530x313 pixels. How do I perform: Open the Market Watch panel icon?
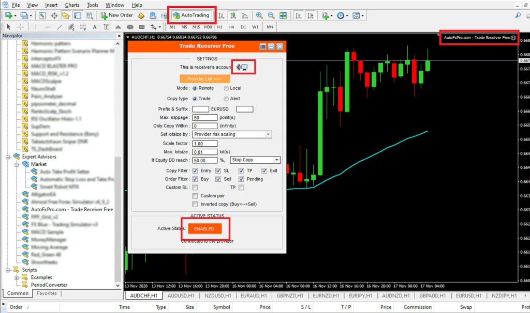tap(42, 15)
